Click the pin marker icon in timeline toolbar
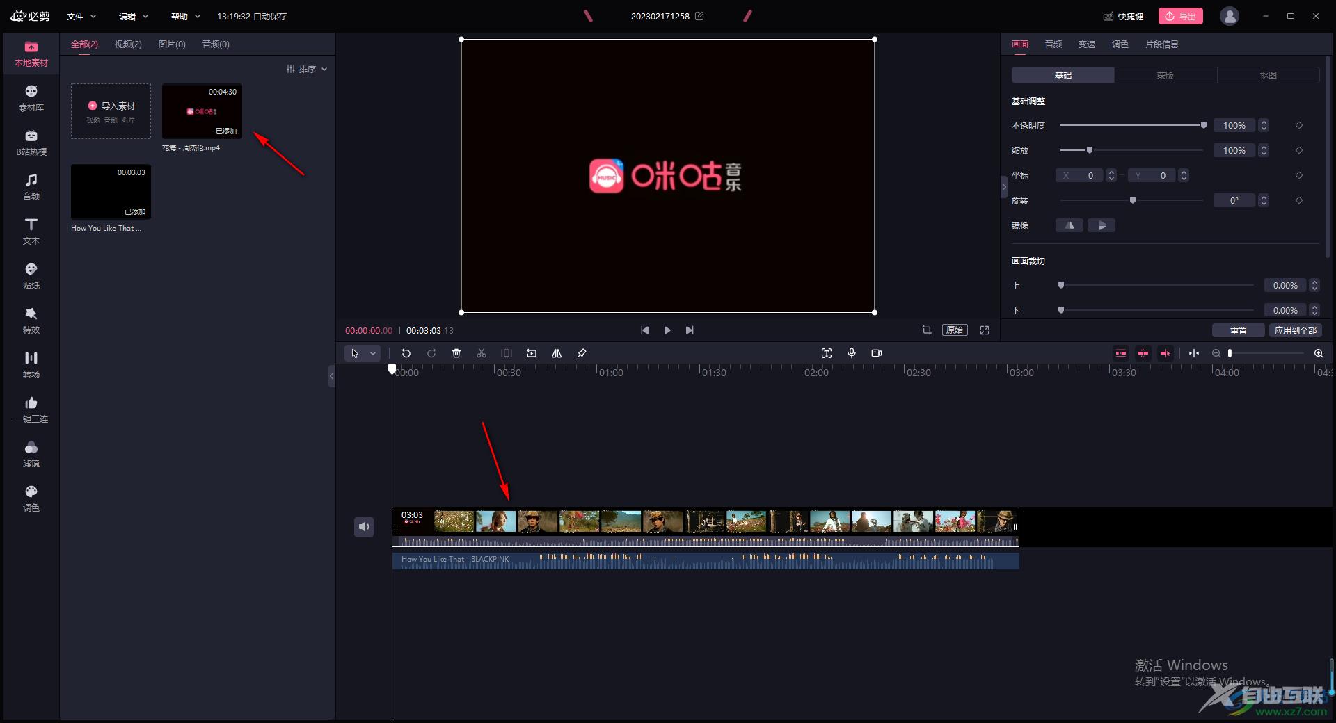1336x723 pixels. pyautogui.click(x=582, y=353)
